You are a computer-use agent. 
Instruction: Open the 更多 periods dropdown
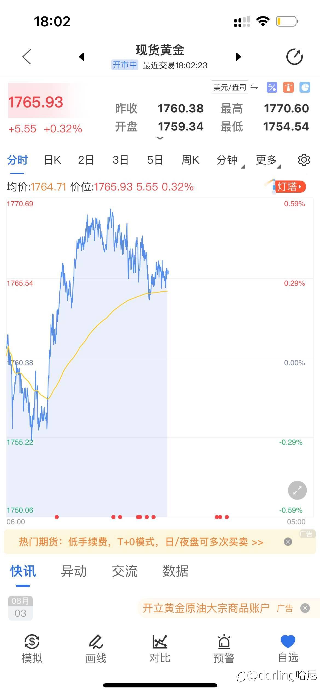click(268, 160)
